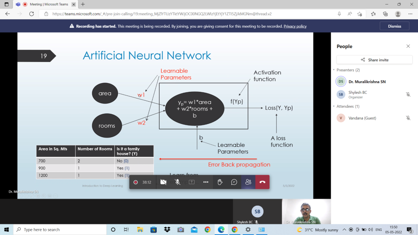Screen dimensions: 418x235
Task: Open a new browser tab
Action: coord(83,4)
